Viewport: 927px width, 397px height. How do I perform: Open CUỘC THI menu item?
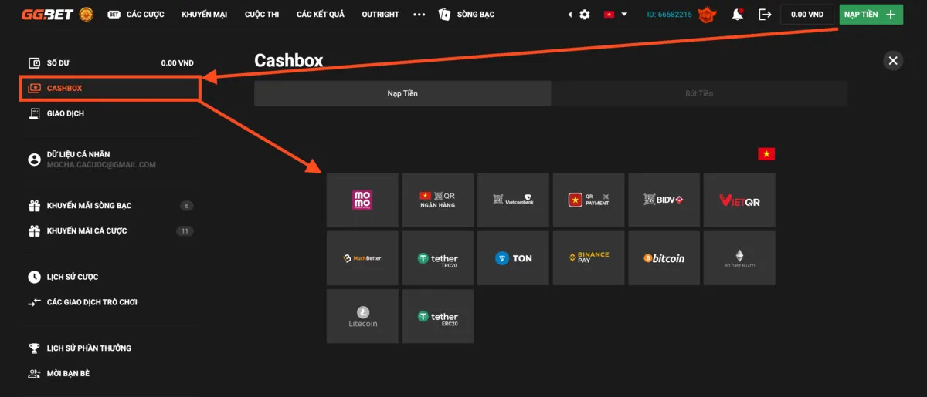(262, 15)
